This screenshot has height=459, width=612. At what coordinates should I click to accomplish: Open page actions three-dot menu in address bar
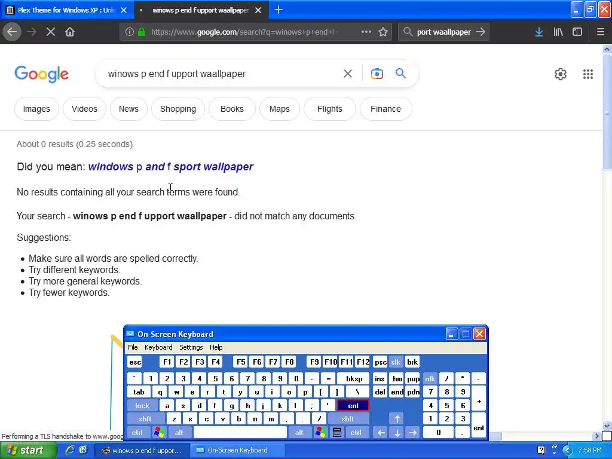pos(366,32)
